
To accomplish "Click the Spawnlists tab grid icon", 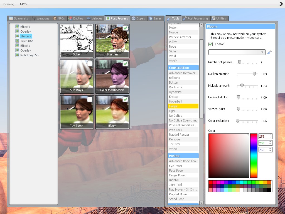I will [x=11, y=18].
